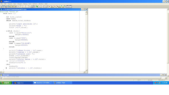Click down arrow of code editor vertical scrollbar
Viewport: 169px width, 95px height.
[86, 70]
